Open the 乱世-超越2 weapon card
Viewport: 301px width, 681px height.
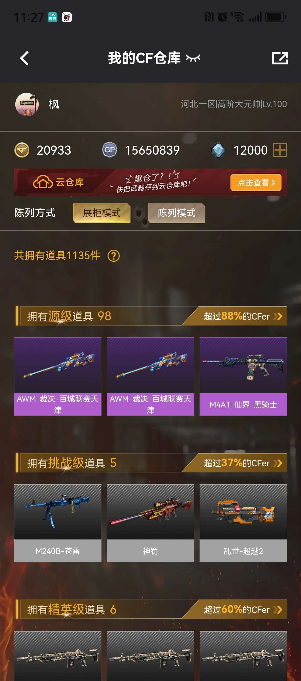243,523
